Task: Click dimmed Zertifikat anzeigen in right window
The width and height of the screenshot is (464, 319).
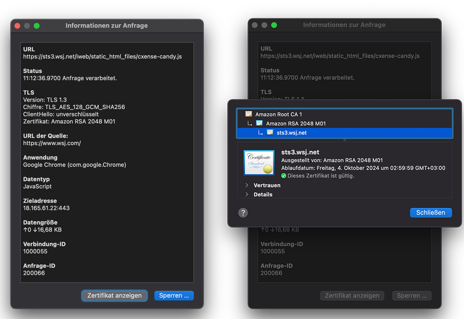Action: (x=352, y=295)
